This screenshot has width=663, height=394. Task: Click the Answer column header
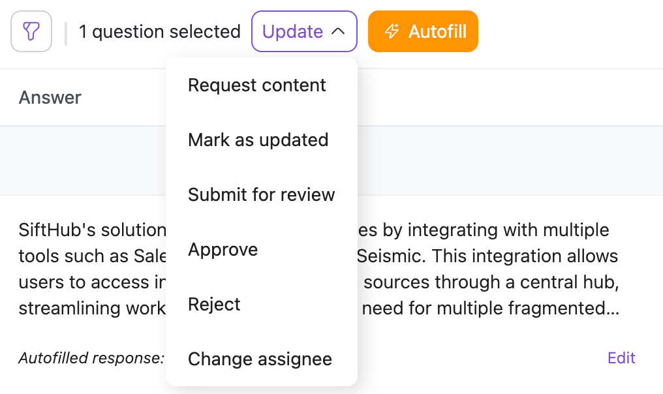pos(50,98)
